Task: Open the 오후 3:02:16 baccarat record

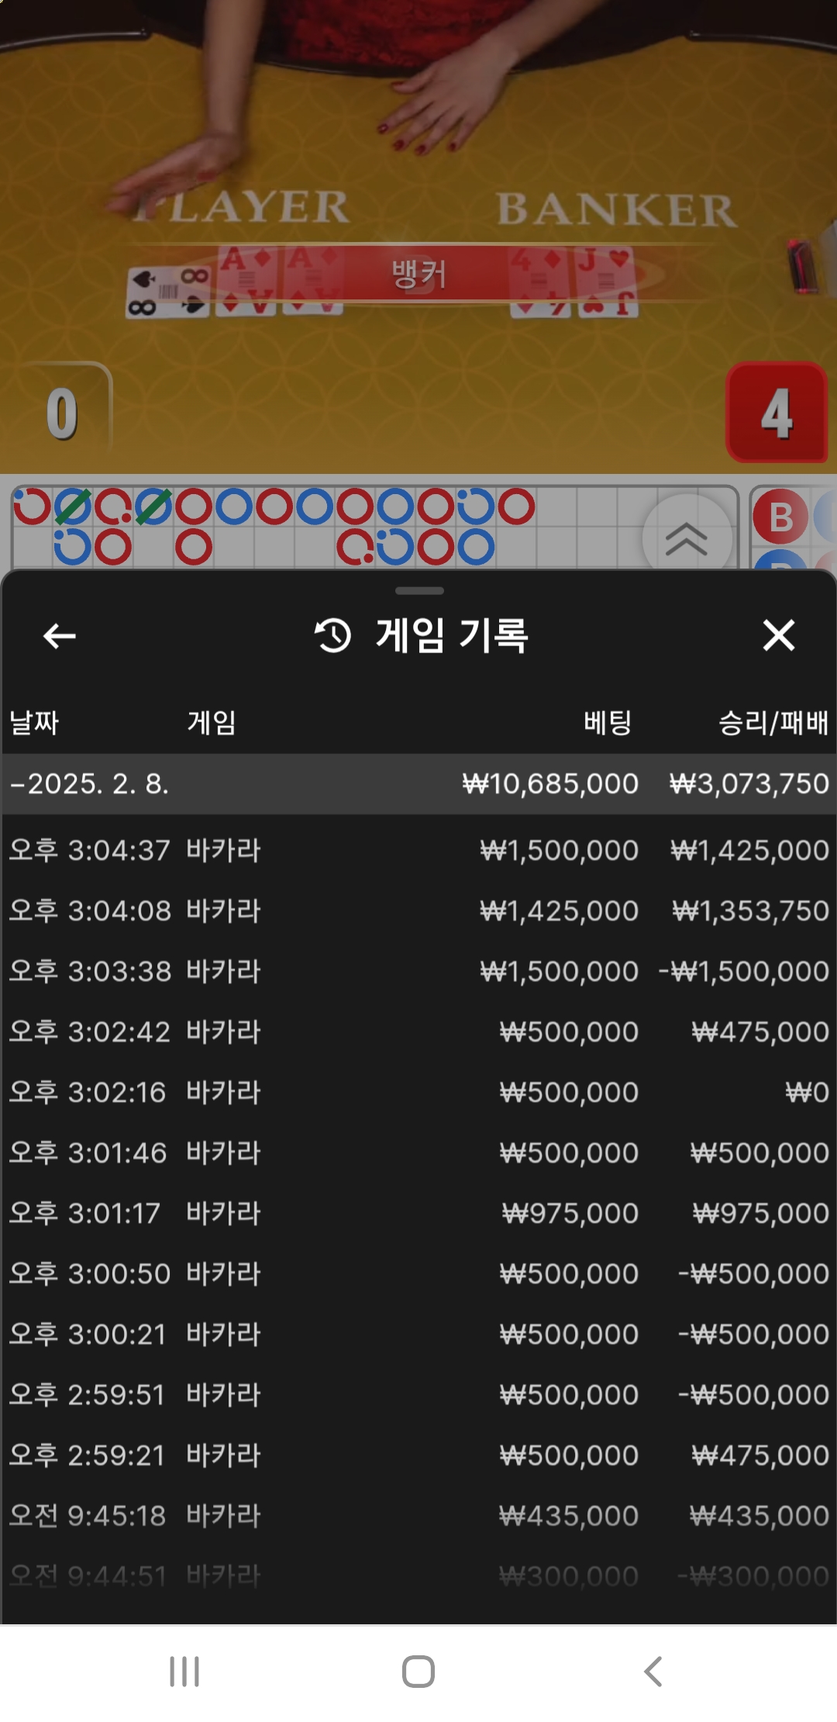Action: point(418,1092)
